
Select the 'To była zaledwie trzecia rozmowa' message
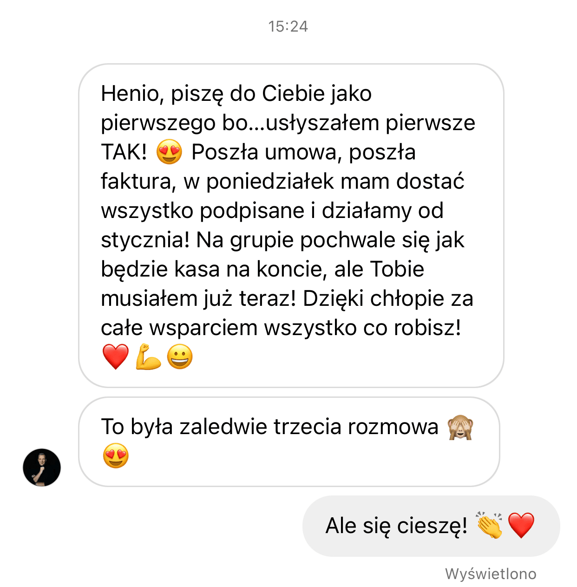pyautogui.click(x=289, y=442)
